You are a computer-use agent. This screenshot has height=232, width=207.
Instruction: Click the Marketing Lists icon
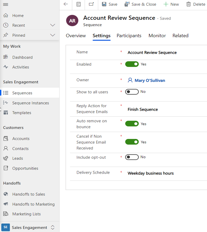[6, 214]
